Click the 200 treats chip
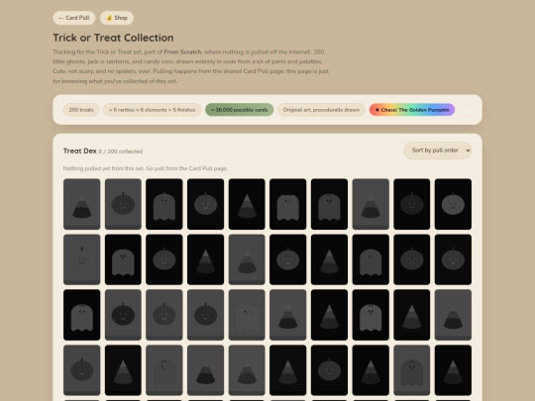 pyautogui.click(x=81, y=110)
